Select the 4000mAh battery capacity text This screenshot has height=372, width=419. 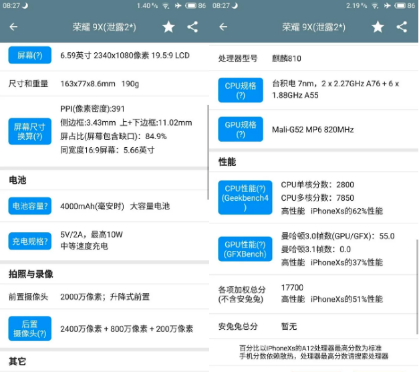click(x=115, y=206)
